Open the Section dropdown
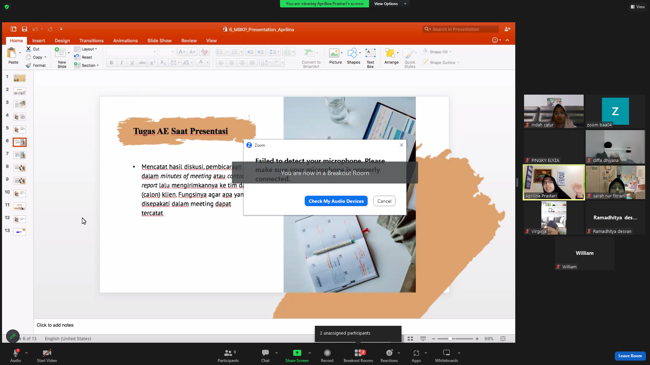 tap(87, 65)
